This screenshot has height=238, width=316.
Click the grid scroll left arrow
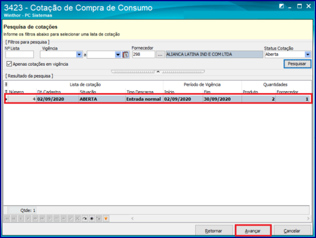(133, 218)
